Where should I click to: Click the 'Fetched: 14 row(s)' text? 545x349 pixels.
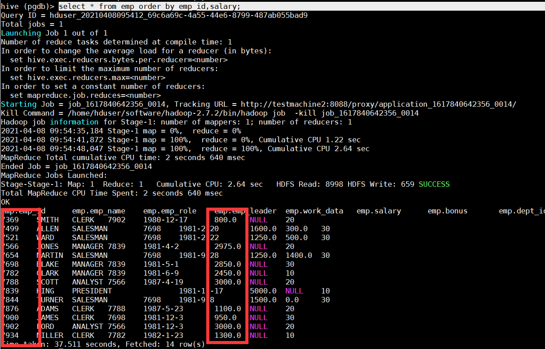(165, 344)
